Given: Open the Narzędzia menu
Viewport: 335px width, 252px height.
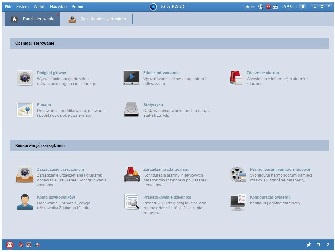Looking at the screenshot, I should pos(58,7).
